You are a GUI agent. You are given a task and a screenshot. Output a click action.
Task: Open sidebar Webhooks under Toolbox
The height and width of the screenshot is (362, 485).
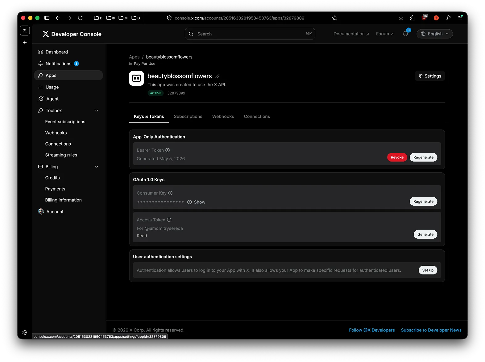click(56, 133)
